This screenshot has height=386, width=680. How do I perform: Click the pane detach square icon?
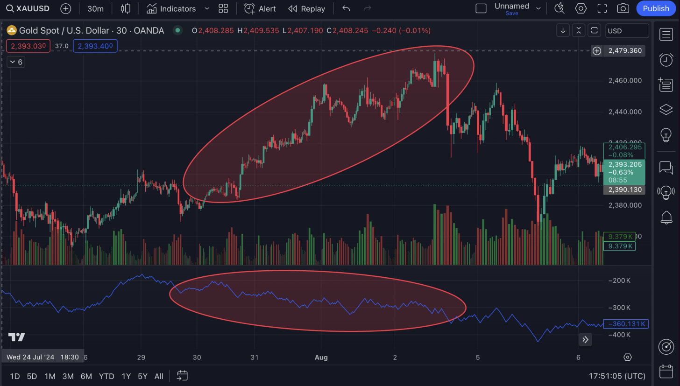point(594,30)
